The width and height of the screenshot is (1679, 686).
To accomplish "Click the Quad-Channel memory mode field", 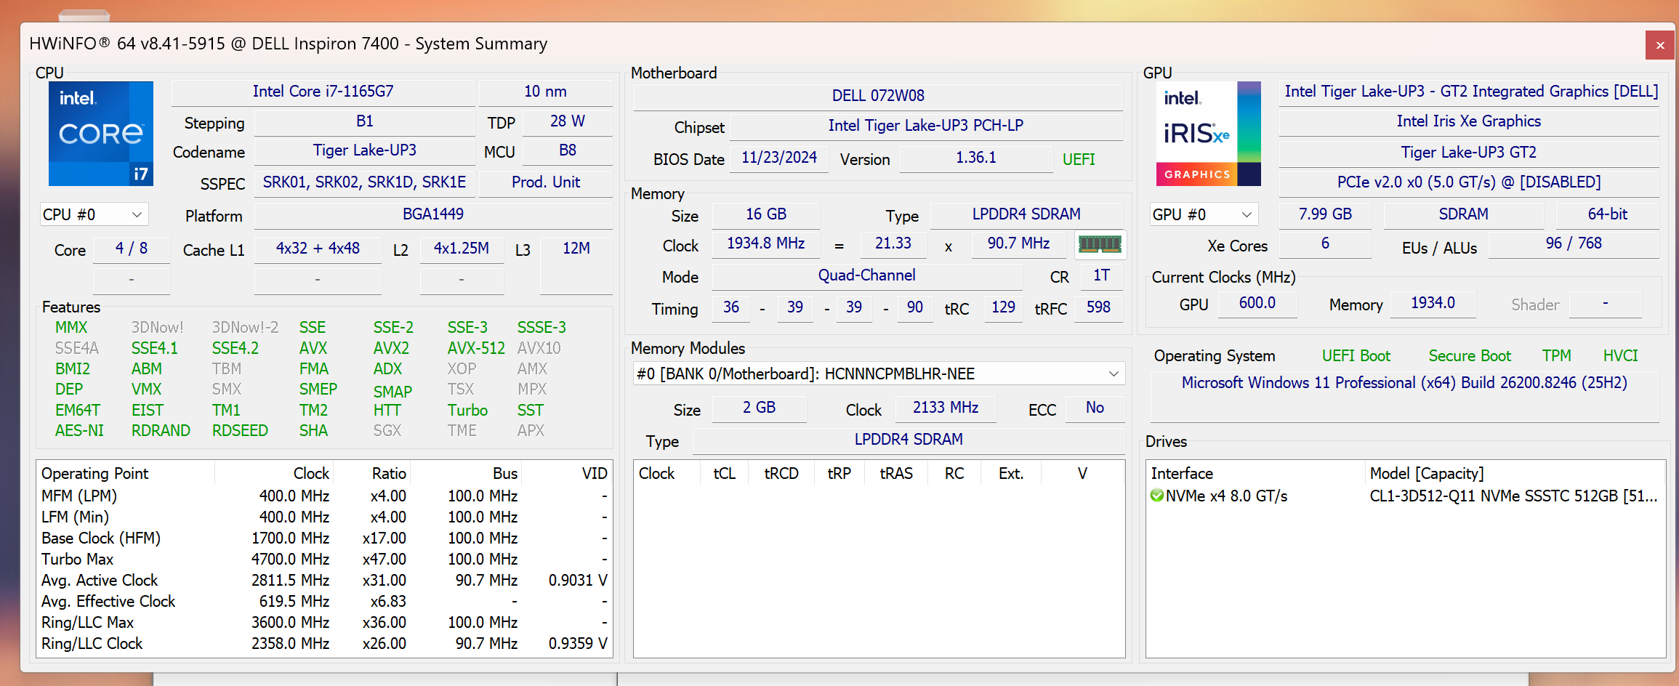I will pos(867,275).
